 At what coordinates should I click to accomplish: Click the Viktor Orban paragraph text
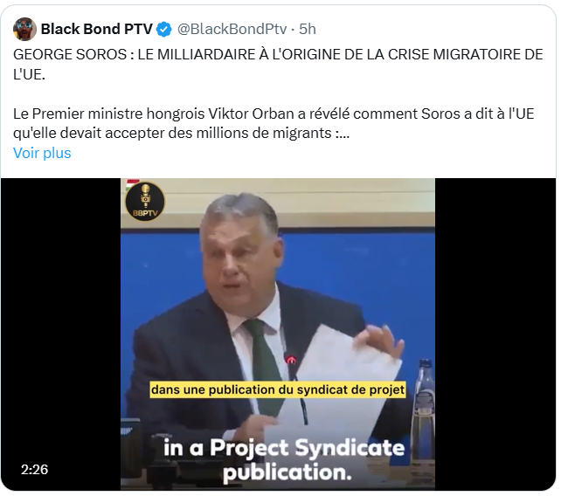[x=274, y=123]
